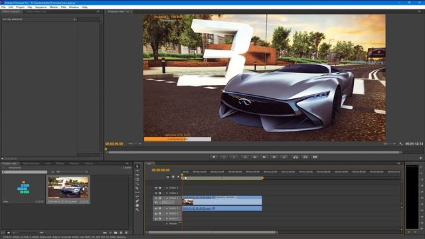Screen dimensions: 425x239
Task: Select the Track Select tool
Action: pos(137,171)
